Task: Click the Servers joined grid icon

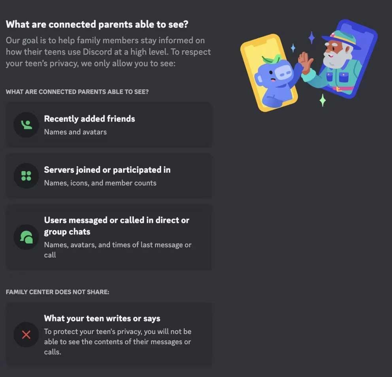Action: 26,176
